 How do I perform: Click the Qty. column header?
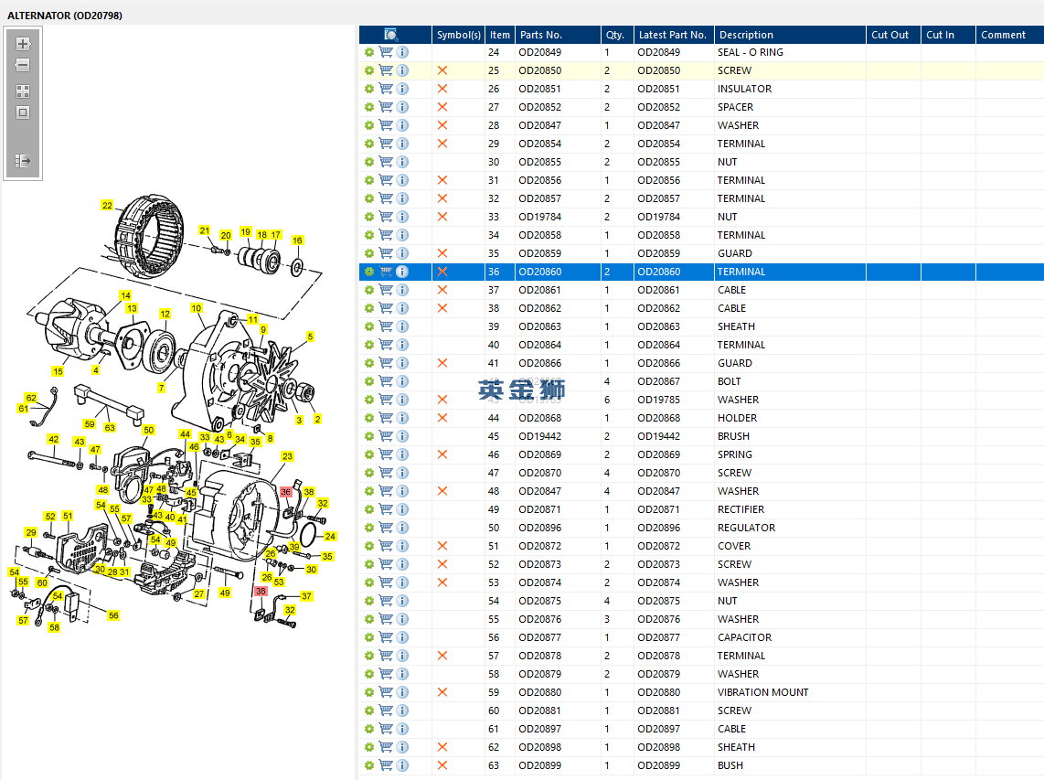pos(615,35)
